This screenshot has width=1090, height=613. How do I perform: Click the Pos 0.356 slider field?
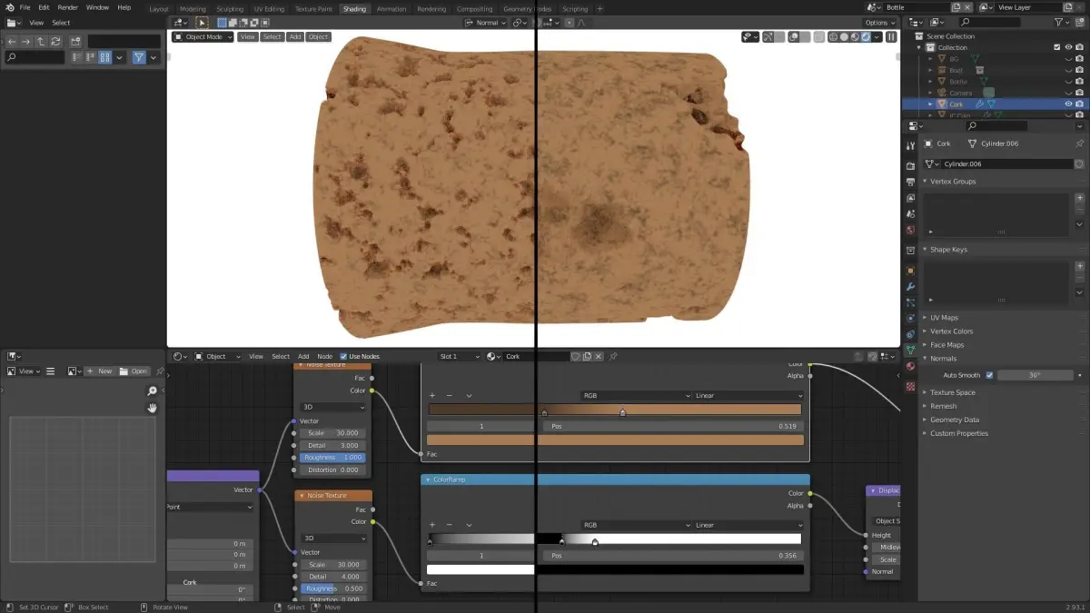tap(673, 555)
